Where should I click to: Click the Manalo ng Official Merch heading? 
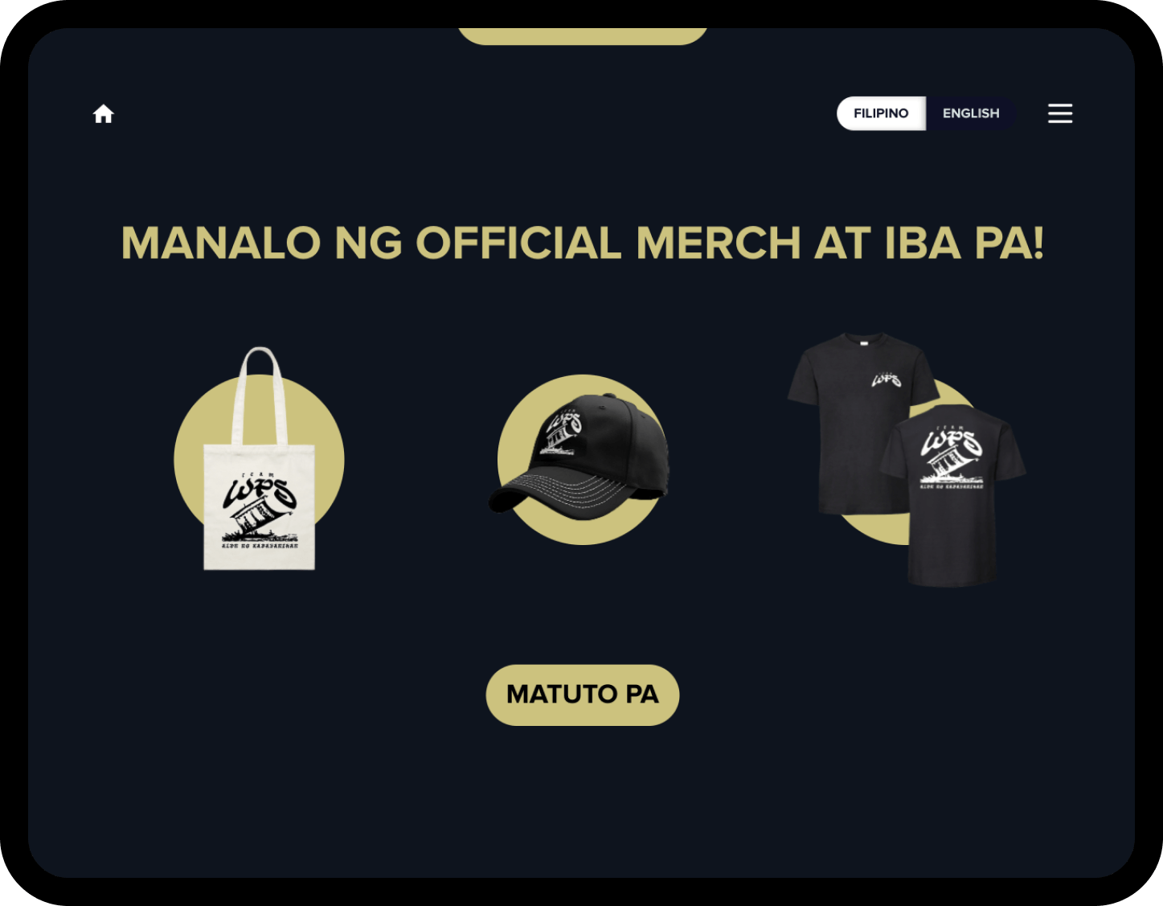pos(583,243)
